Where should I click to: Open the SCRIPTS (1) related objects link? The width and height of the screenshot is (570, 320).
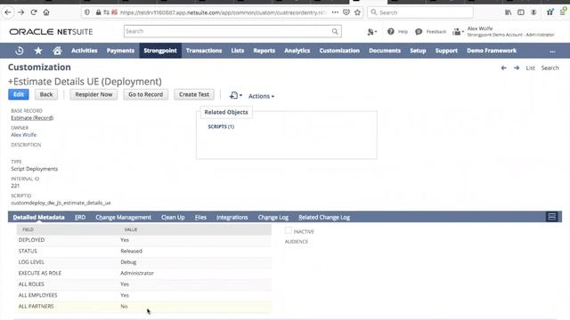tap(221, 126)
